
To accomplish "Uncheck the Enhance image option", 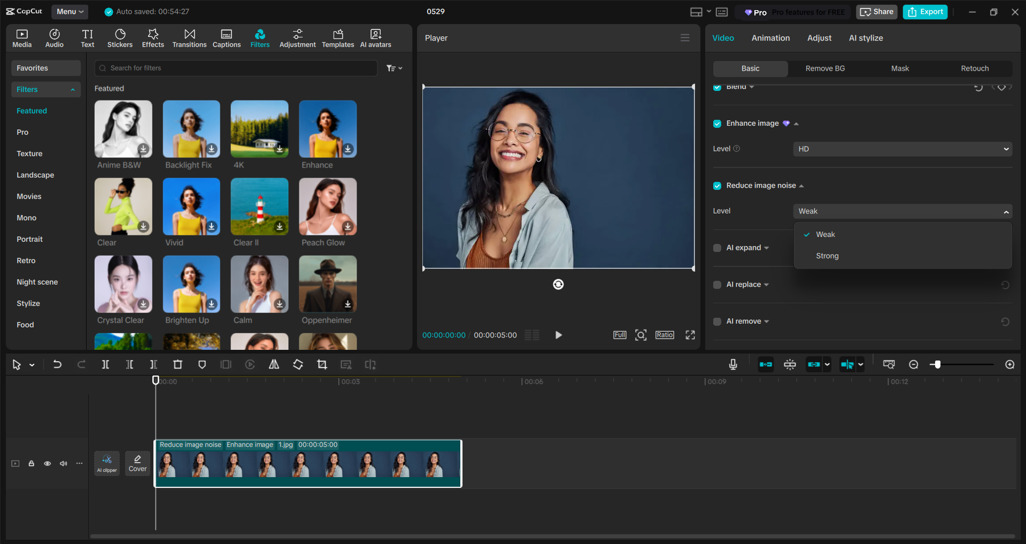I will 717,123.
